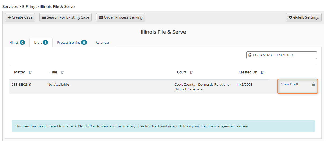Click the 11/2/2023 created date cell
Image resolution: width=326 pixels, height=144 pixels.
coord(244,84)
